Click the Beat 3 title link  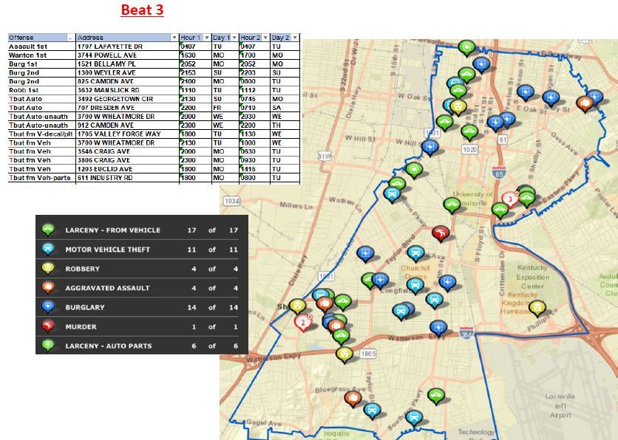(142, 10)
